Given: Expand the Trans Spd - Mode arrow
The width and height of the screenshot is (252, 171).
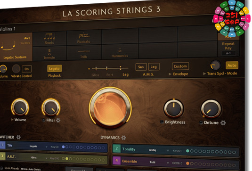Looking at the screenshot, I should pyautogui.click(x=204, y=73).
